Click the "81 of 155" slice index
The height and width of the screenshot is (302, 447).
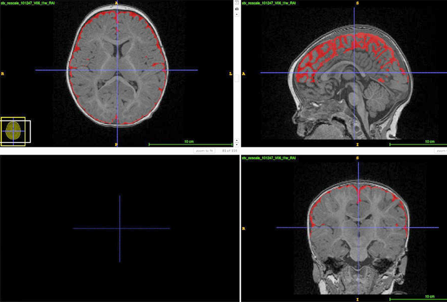[229, 151]
